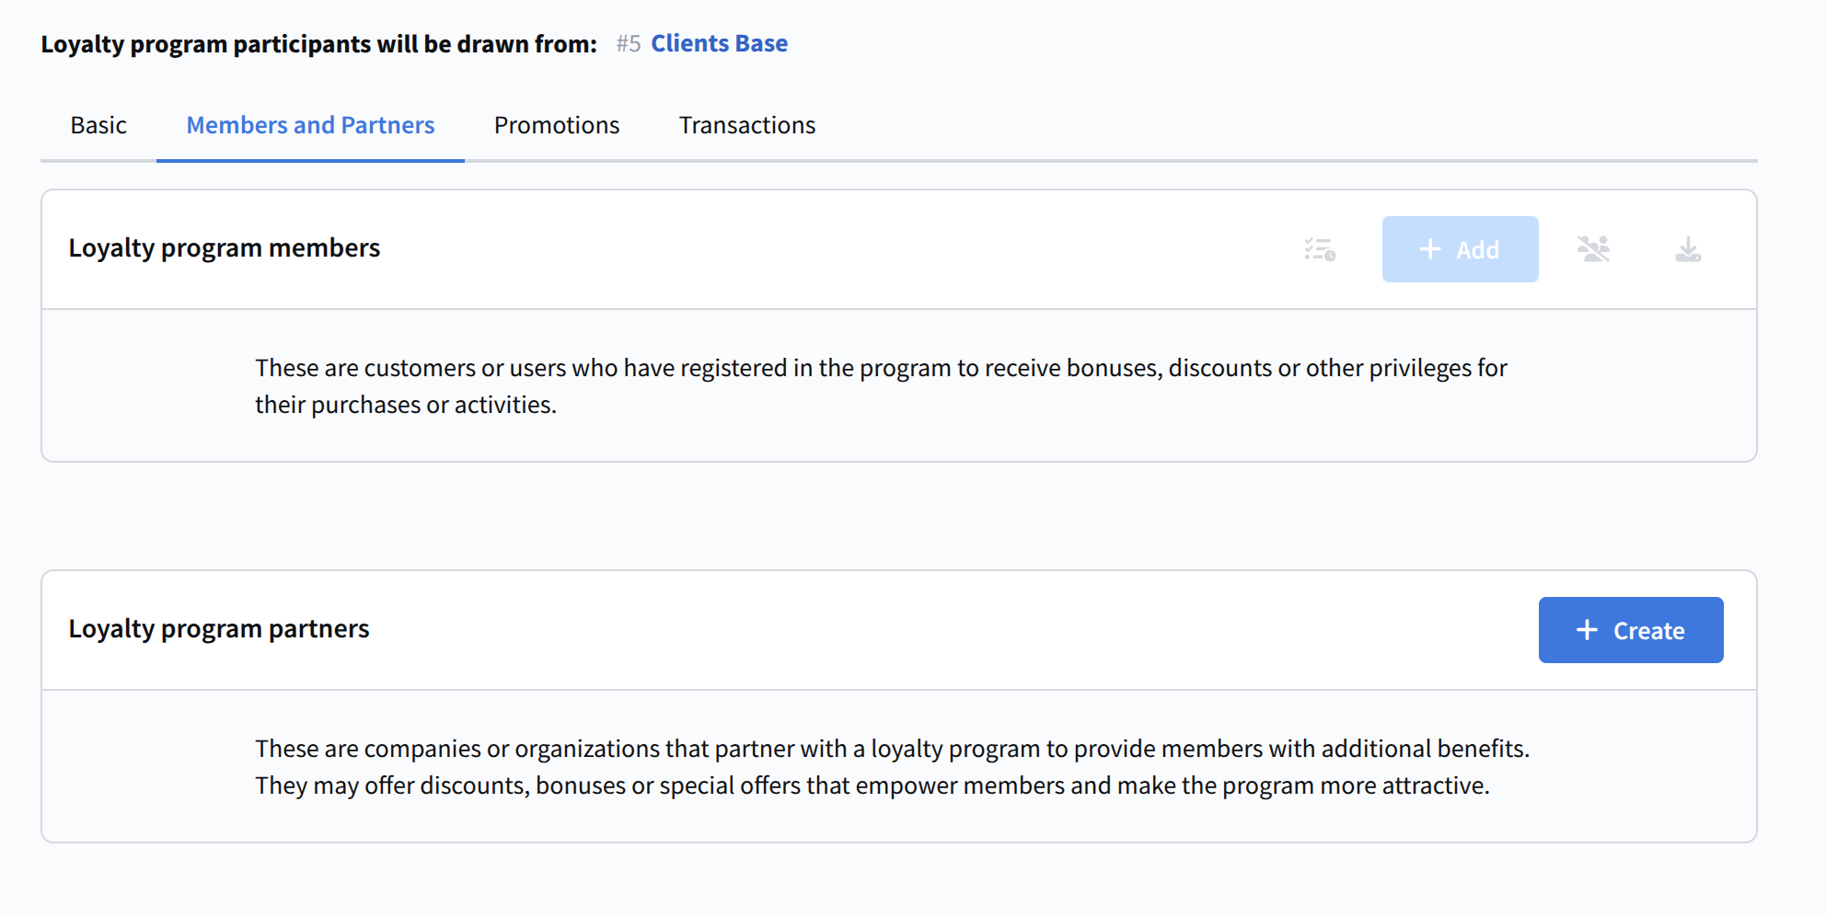
Task: Click the Loyalty program partners heading
Action: click(219, 629)
